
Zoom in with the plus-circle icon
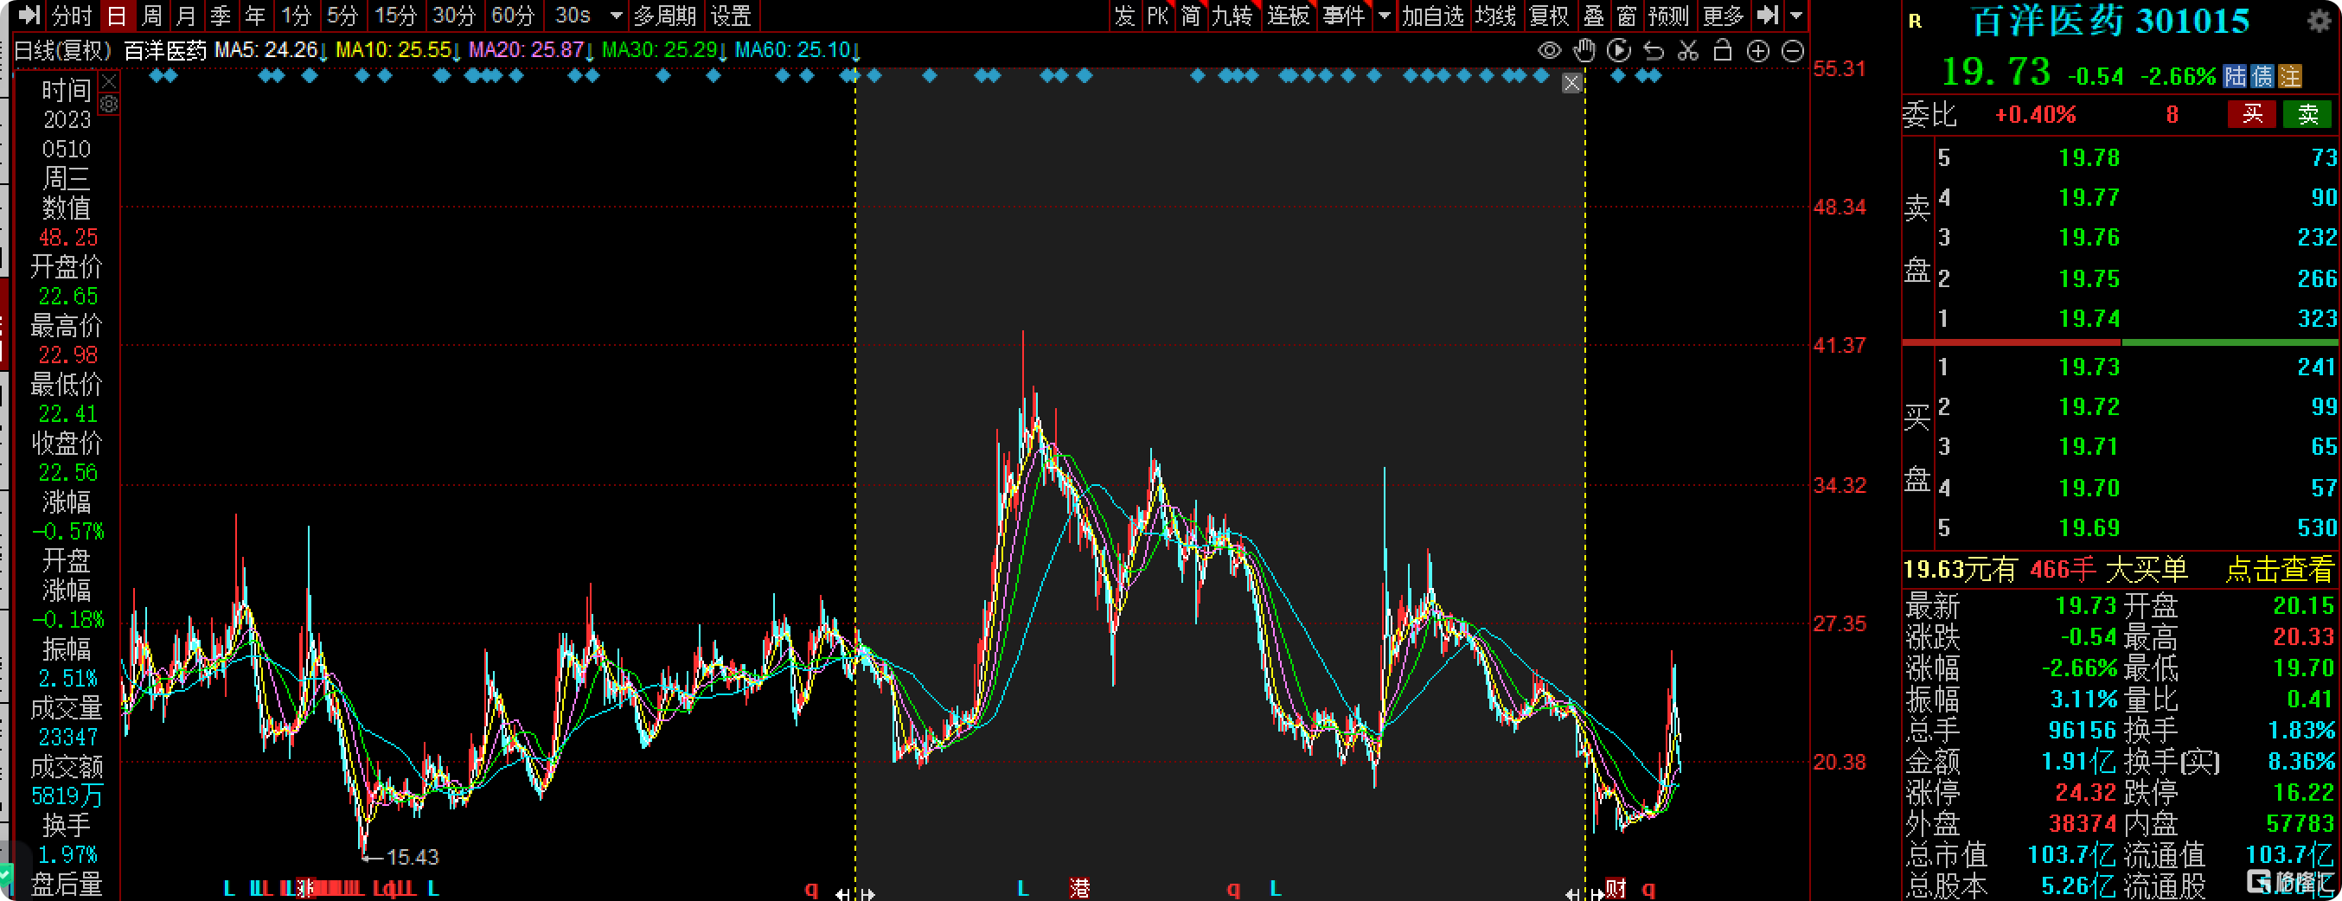(x=1758, y=51)
